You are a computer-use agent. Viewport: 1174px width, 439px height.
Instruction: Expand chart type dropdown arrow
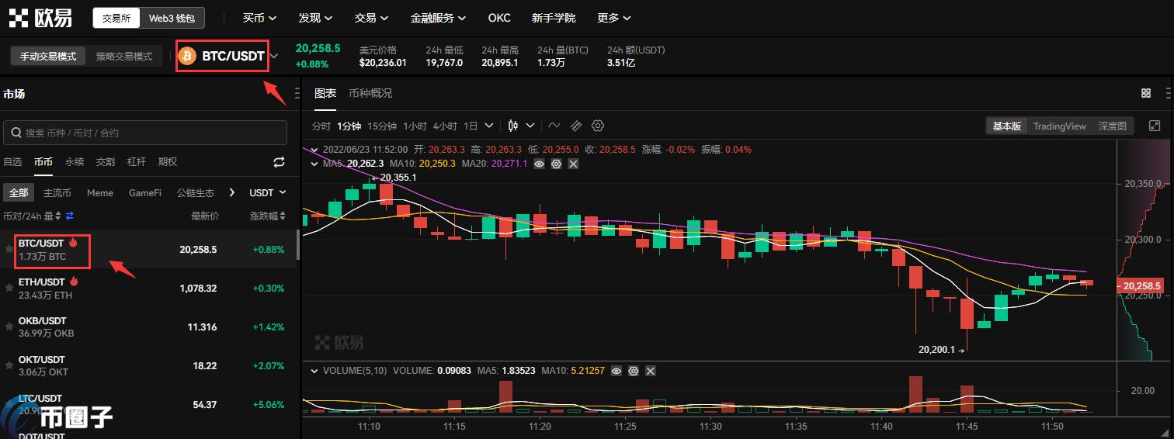coord(530,126)
